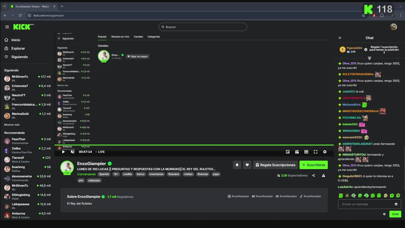
Task: Click the green Suscribirse button
Action: (x=314, y=165)
